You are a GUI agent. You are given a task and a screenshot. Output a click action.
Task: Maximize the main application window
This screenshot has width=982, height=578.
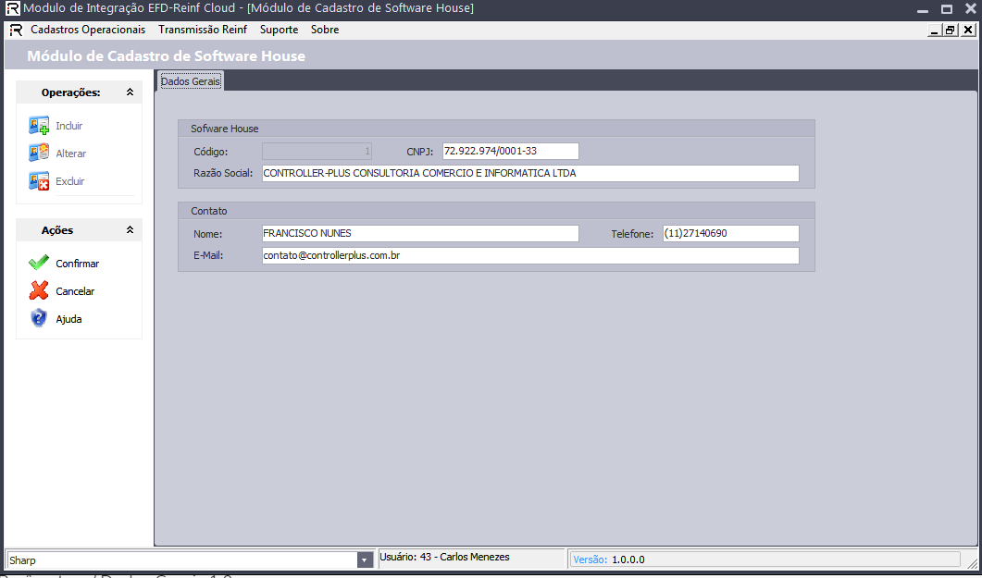pyautogui.click(x=947, y=9)
